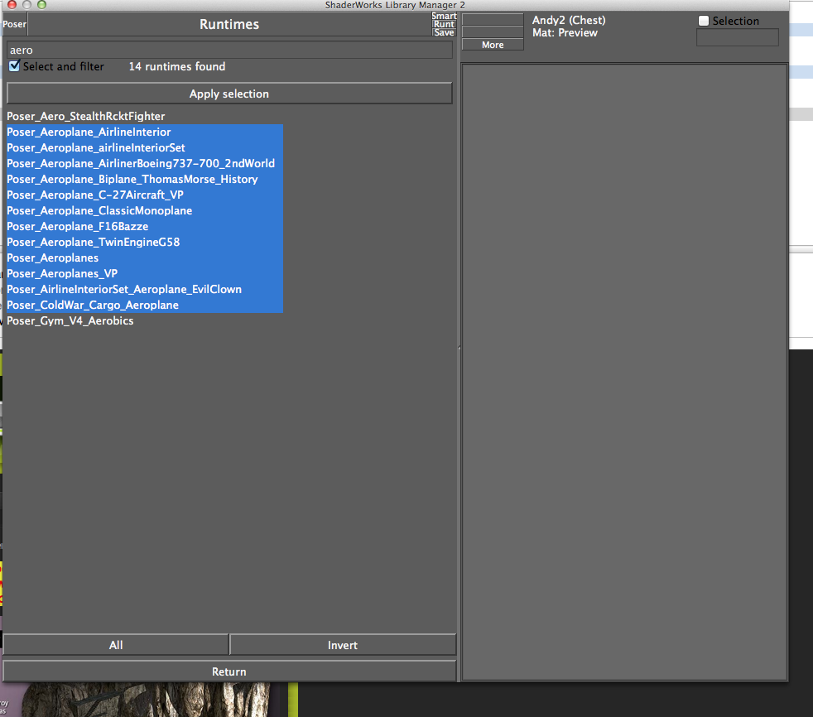
Task: Pick Poser_Aeroplane_Biplane_ThomasMorse_History runtime
Action: [x=132, y=180]
